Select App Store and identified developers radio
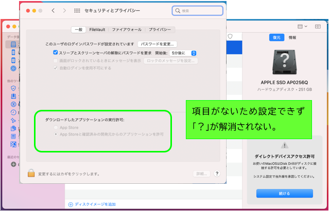Screen dimensions: 330x211 click(x=56, y=134)
